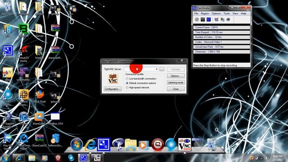The image size is (288, 162).
Task: Click the fifth CamStudio toolbar icon
Action: coord(222,19)
